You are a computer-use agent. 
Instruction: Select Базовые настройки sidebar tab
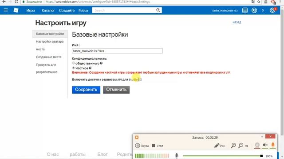[50, 34]
